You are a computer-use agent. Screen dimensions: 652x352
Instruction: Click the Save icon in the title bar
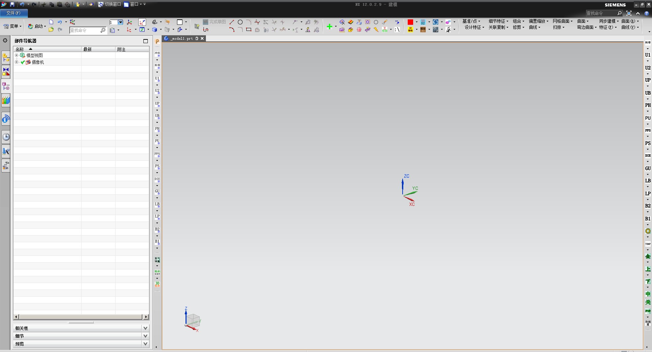(x=12, y=4)
